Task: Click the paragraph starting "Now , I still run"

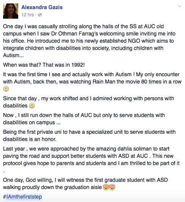Action: point(84,119)
